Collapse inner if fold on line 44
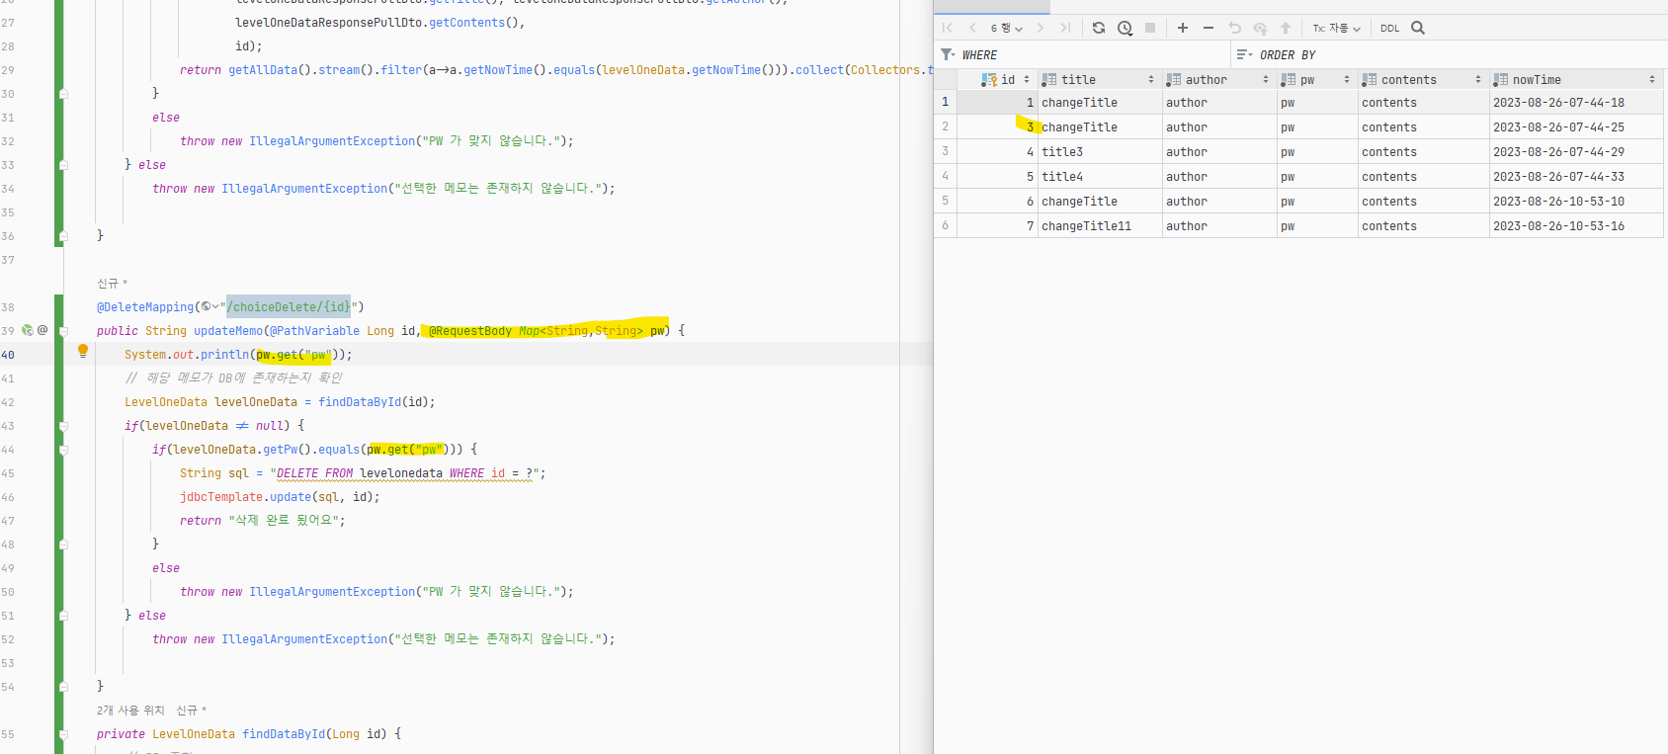The width and height of the screenshot is (1668, 754). [x=63, y=450]
